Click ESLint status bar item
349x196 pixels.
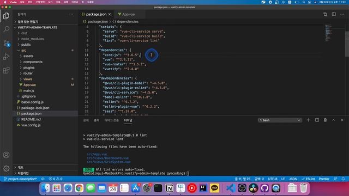click(308, 179)
